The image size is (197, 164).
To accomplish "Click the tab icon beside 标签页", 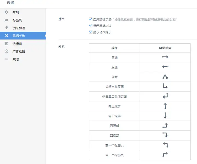I will pos(7,20).
